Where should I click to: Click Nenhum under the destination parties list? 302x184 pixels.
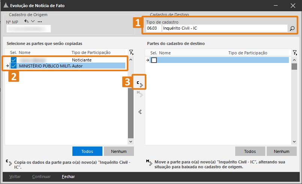click(282, 151)
